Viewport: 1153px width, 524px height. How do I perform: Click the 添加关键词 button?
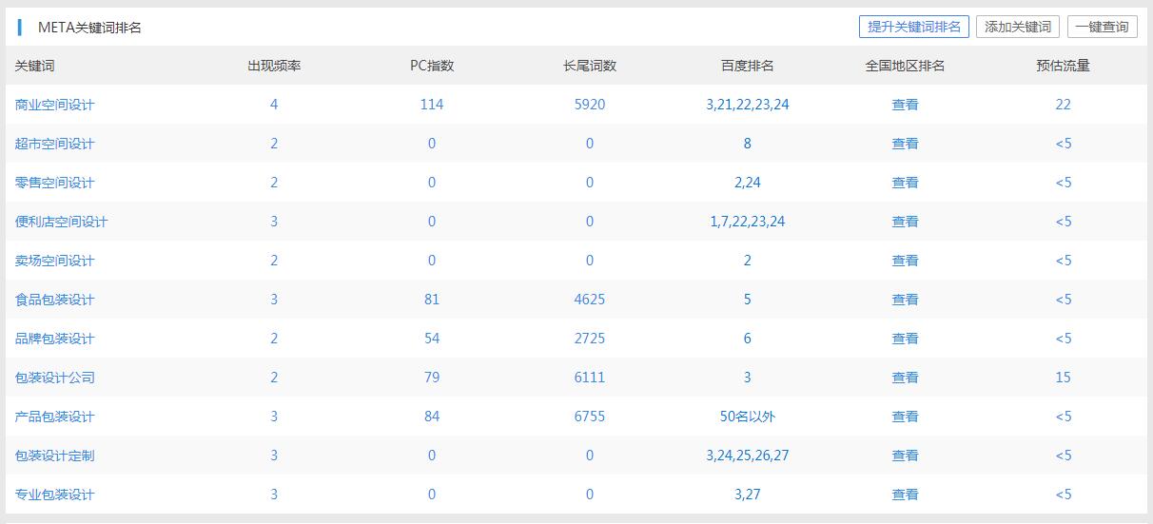(1018, 27)
